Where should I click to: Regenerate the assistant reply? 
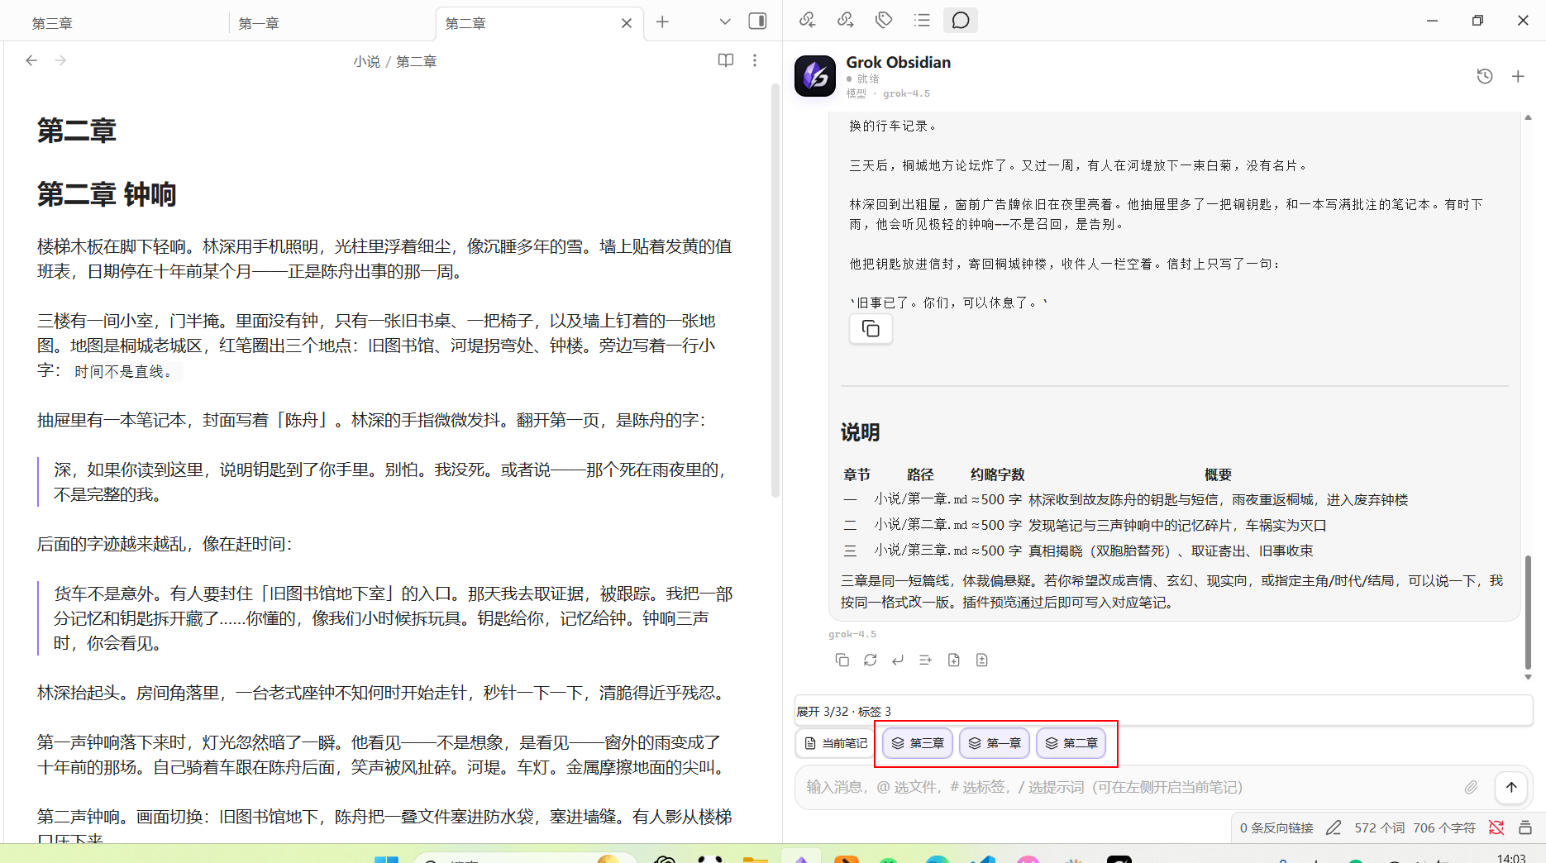870,660
